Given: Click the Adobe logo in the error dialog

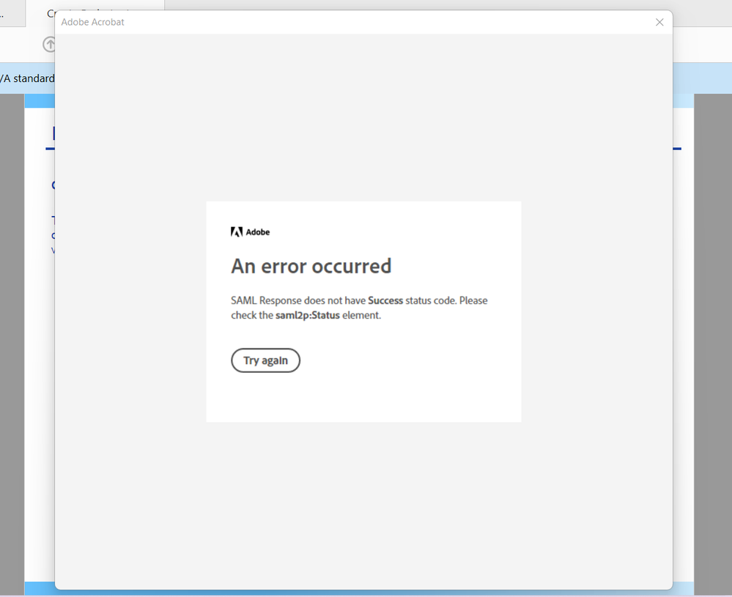Looking at the screenshot, I should (x=251, y=231).
